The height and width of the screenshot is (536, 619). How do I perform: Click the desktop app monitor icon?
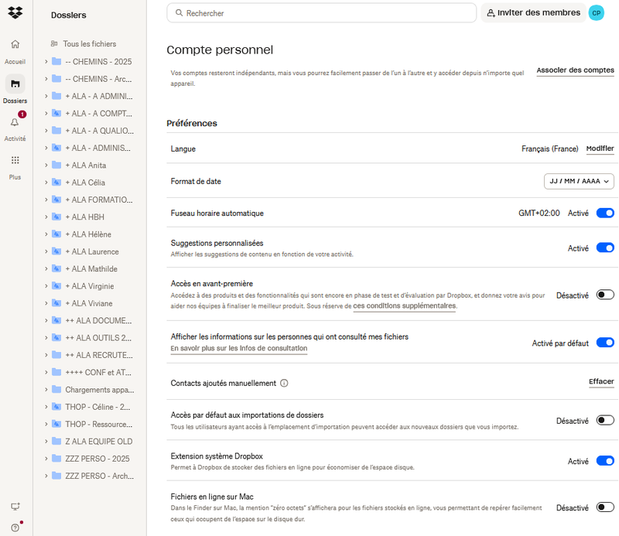(x=15, y=507)
